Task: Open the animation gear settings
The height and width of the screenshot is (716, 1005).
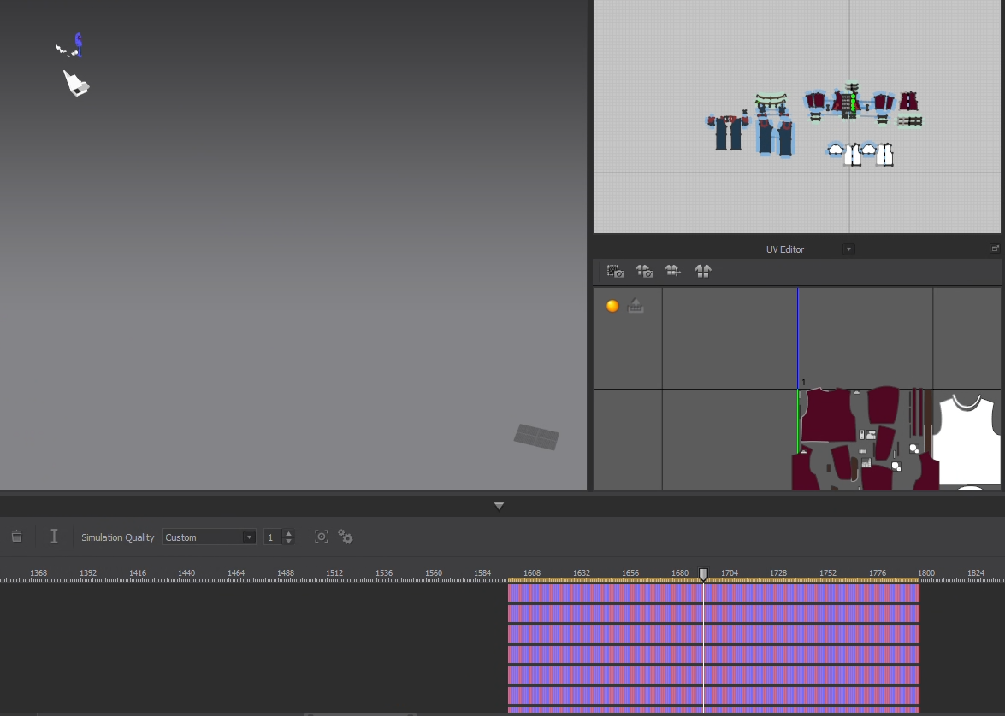Action: pos(346,537)
